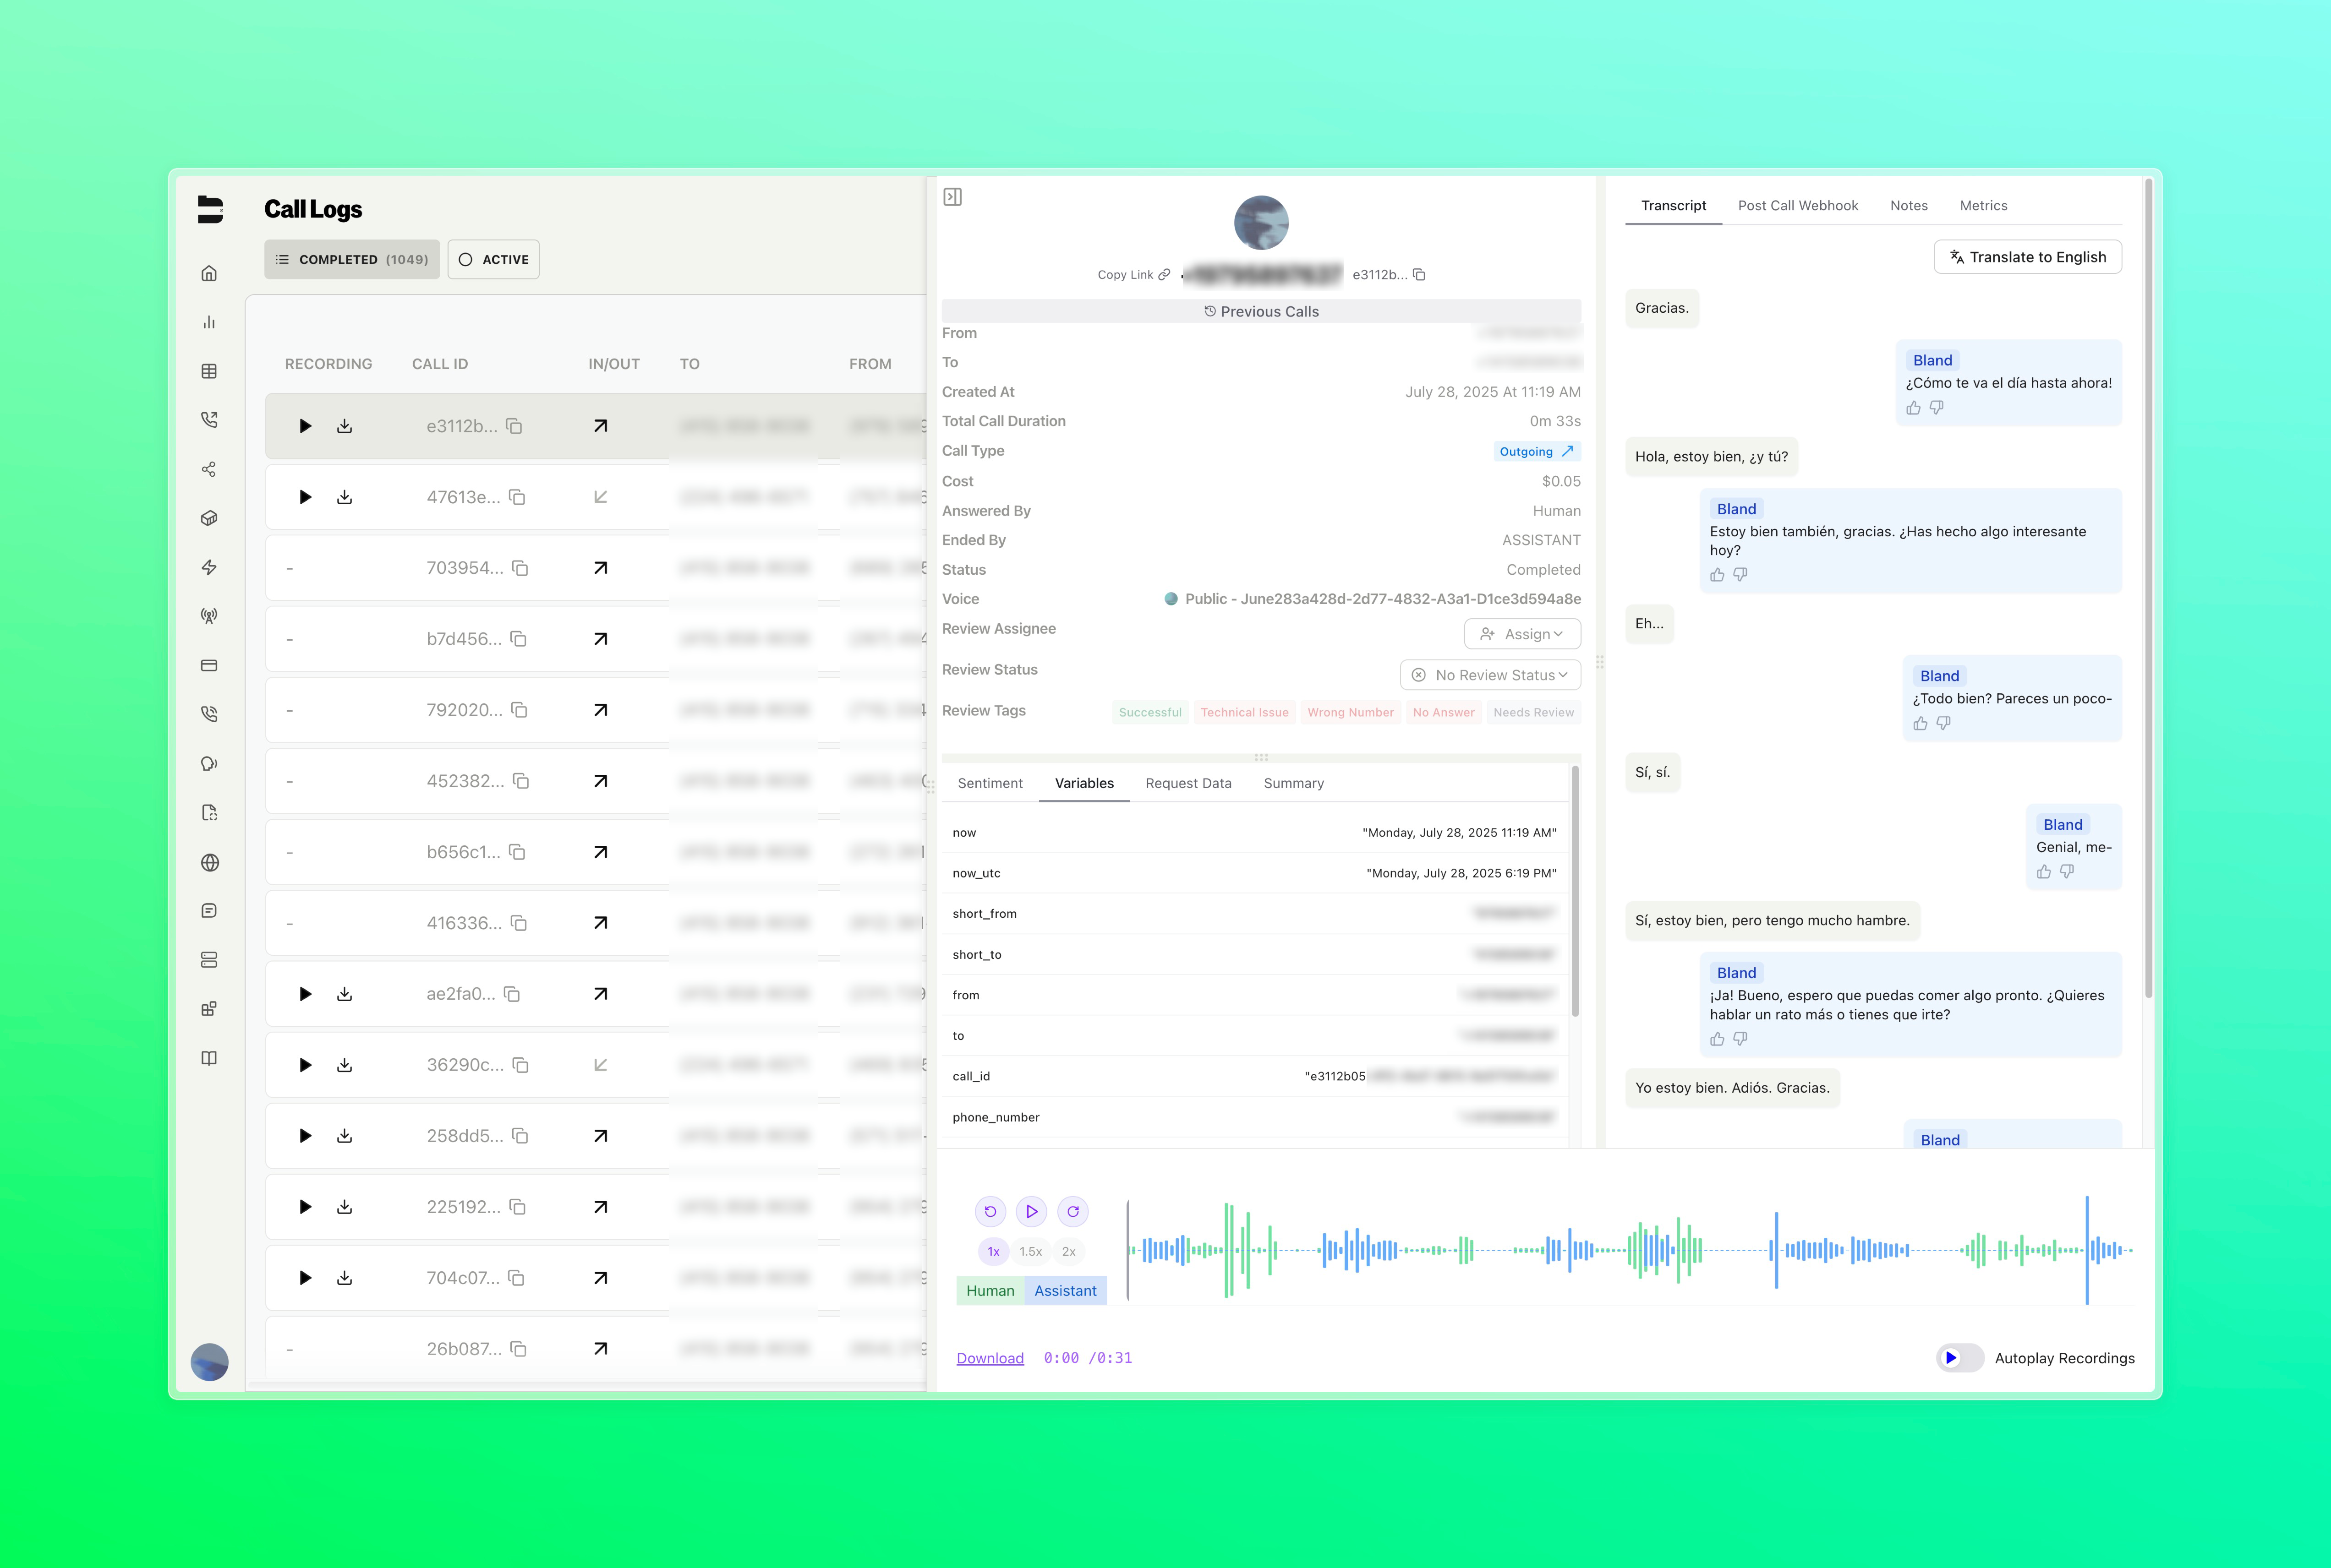Image resolution: width=2331 pixels, height=1568 pixels.
Task: Click the Copy Link button
Action: pos(1133,275)
